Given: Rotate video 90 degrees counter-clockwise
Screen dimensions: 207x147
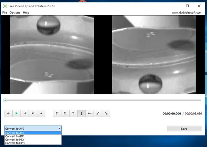Looking at the screenshot, I should coord(57,113).
